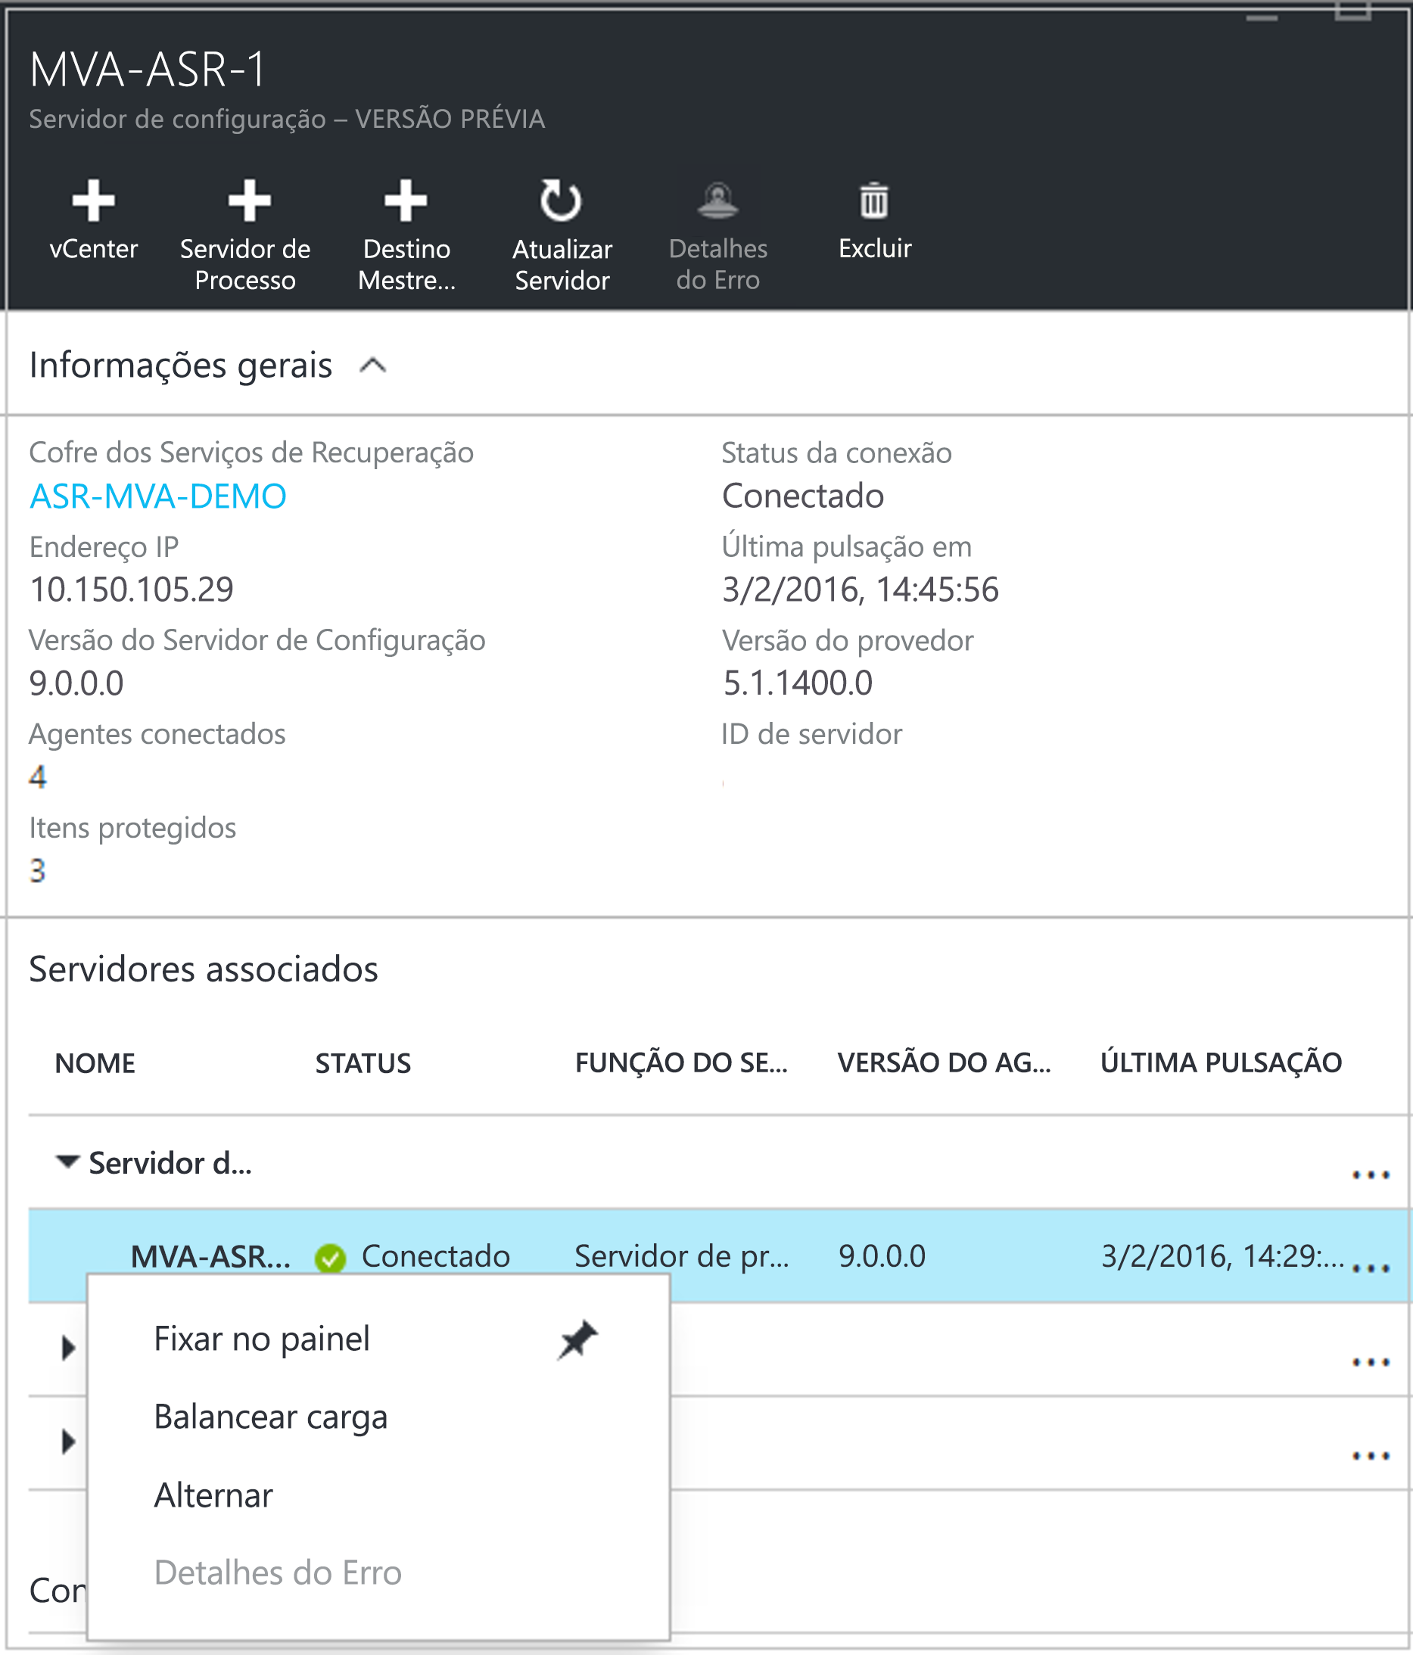This screenshot has width=1413, height=1655.
Task: Click the Destino Mestre add button
Action: pos(406,235)
